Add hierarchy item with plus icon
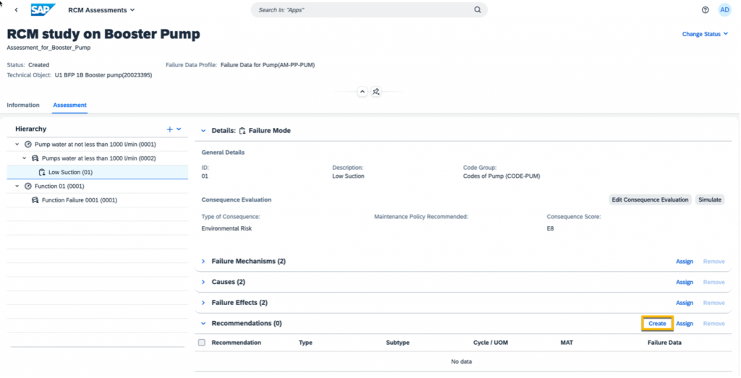Viewport: 741px width, 378px height. tap(169, 129)
